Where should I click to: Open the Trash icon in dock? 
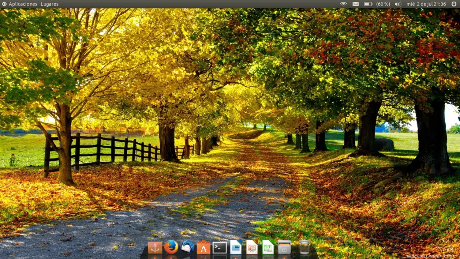coord(304,247)
